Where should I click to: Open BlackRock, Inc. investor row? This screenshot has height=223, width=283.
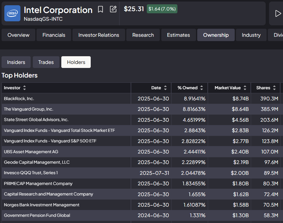[x=141, y=99]
